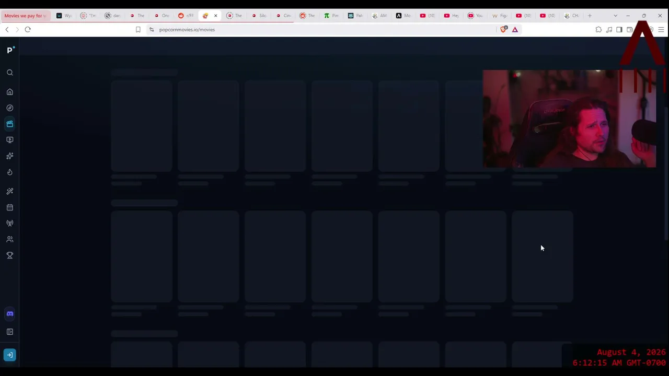View site information icon in address bar
Image resolution: width=669 pixels, height=376 pixels.
point(152,30)
